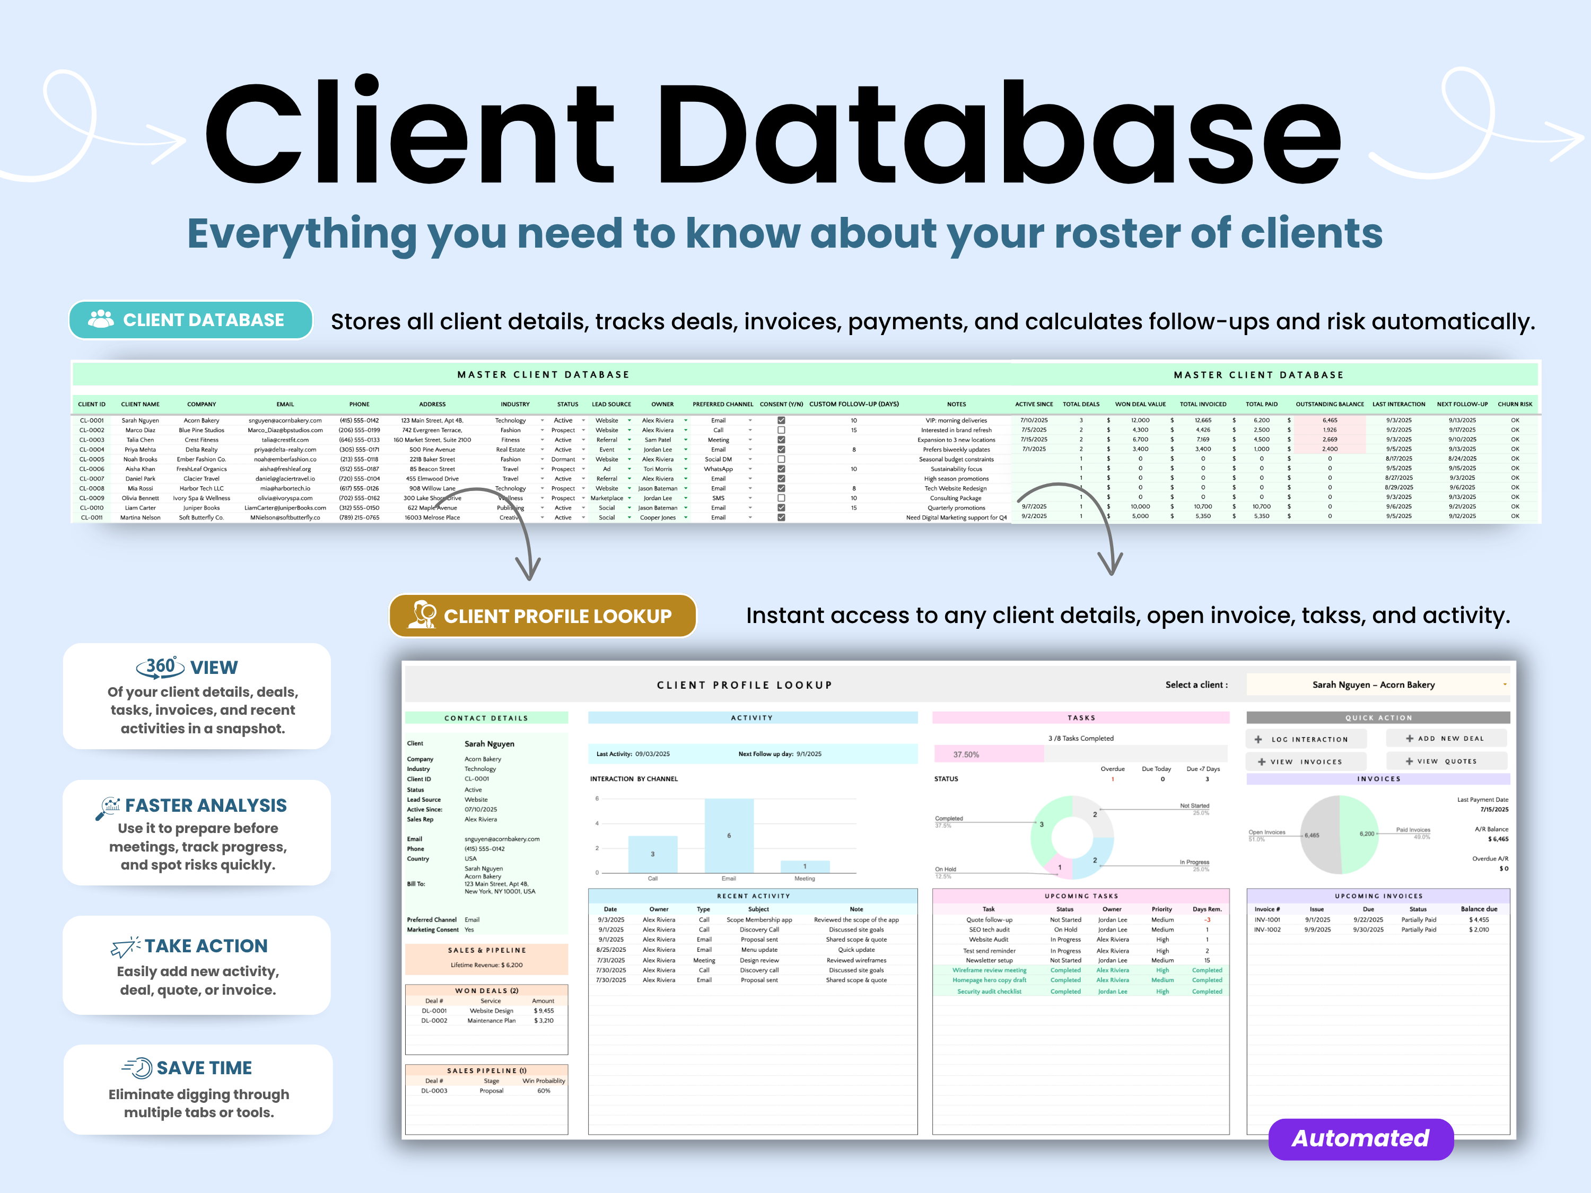The width and height of the screenshot is (1591, 1193).
Task: Click the Churn Risk column header
Action: (x=1515, y=404)
